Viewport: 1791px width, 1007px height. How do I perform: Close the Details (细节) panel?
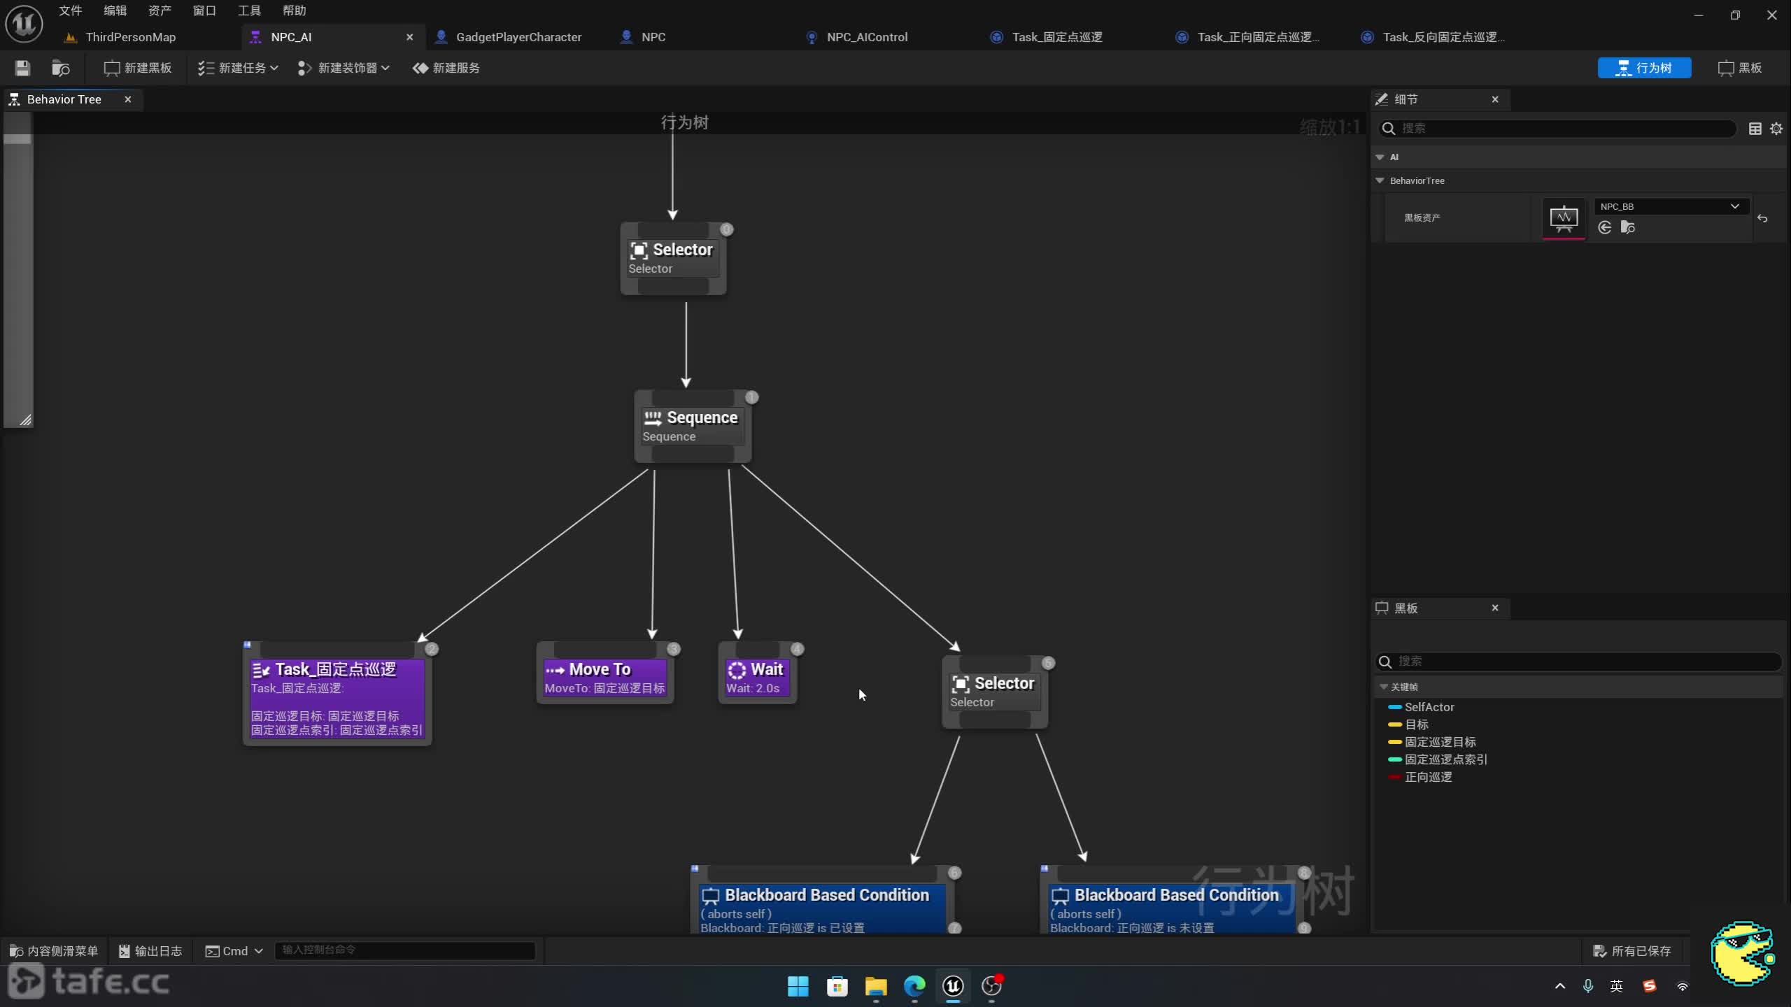click(x=1495, y=99)
